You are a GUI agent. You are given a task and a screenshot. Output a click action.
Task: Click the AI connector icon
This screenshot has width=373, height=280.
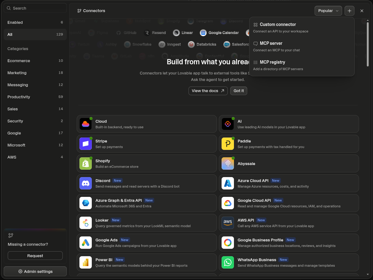tap(228, 124)
